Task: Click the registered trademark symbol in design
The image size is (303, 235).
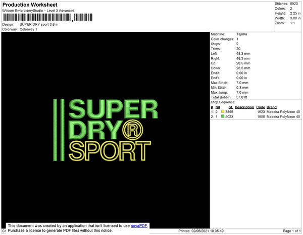Action: 133,130
